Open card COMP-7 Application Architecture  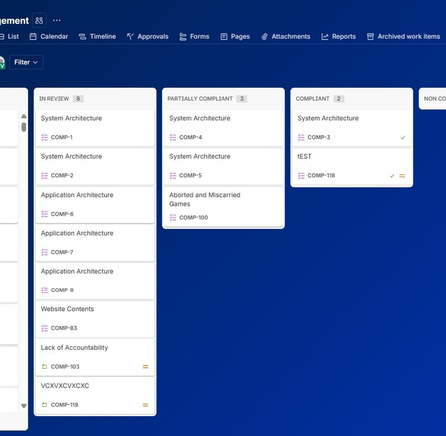pyautogui.click(x=95, y=243)
